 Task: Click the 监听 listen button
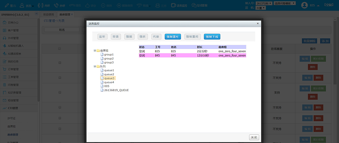102,37
